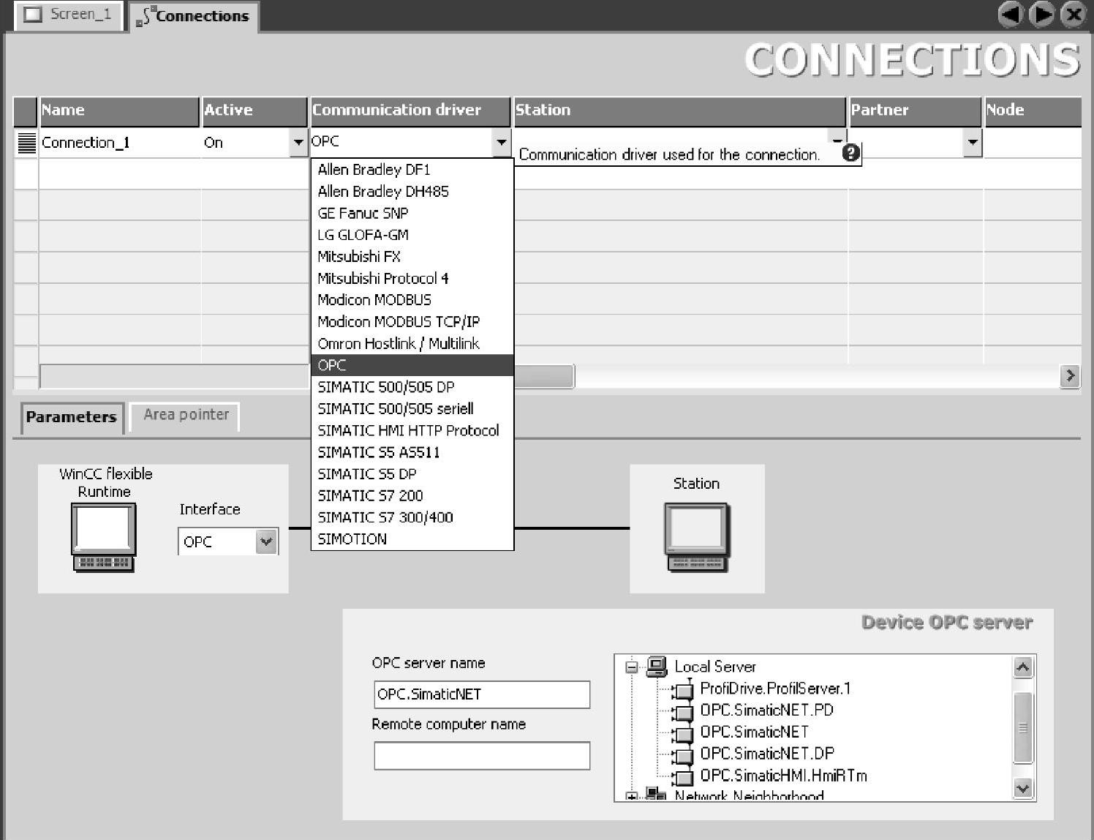
Task: Choose SIMATIC 500/505 seriell driver
Action: (412, 409)
